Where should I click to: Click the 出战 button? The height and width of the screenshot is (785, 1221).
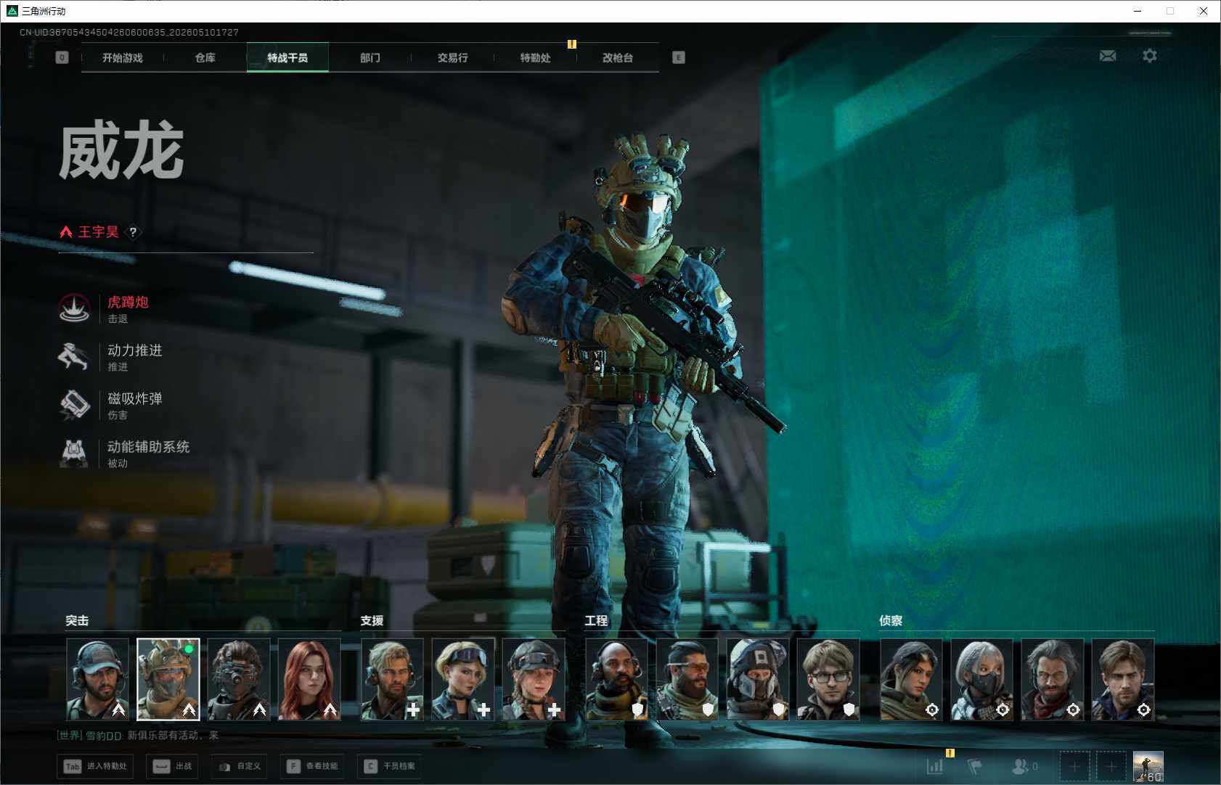173,766
